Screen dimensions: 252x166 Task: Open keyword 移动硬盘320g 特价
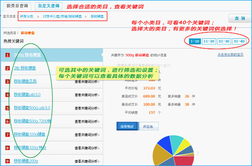[x=30, y=147]
